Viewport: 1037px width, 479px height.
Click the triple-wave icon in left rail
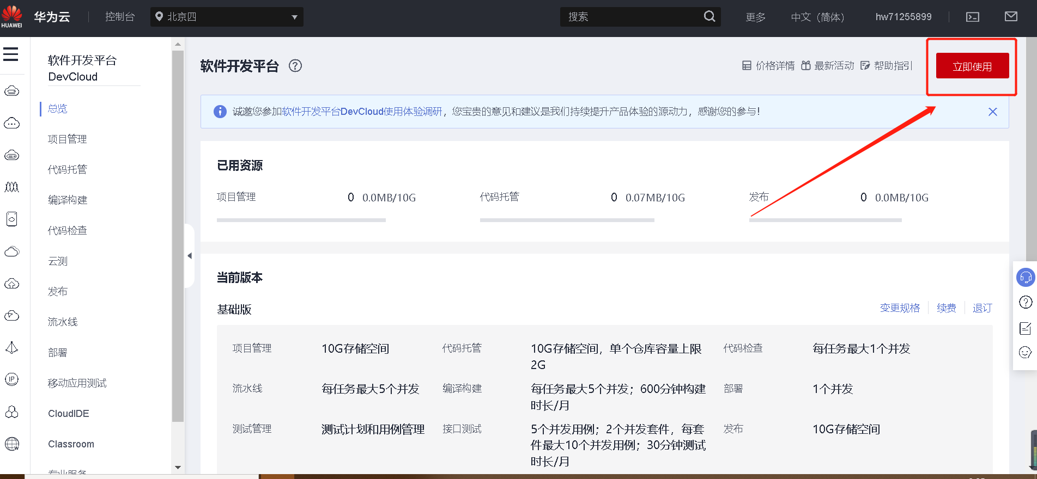tap(12, 187)
